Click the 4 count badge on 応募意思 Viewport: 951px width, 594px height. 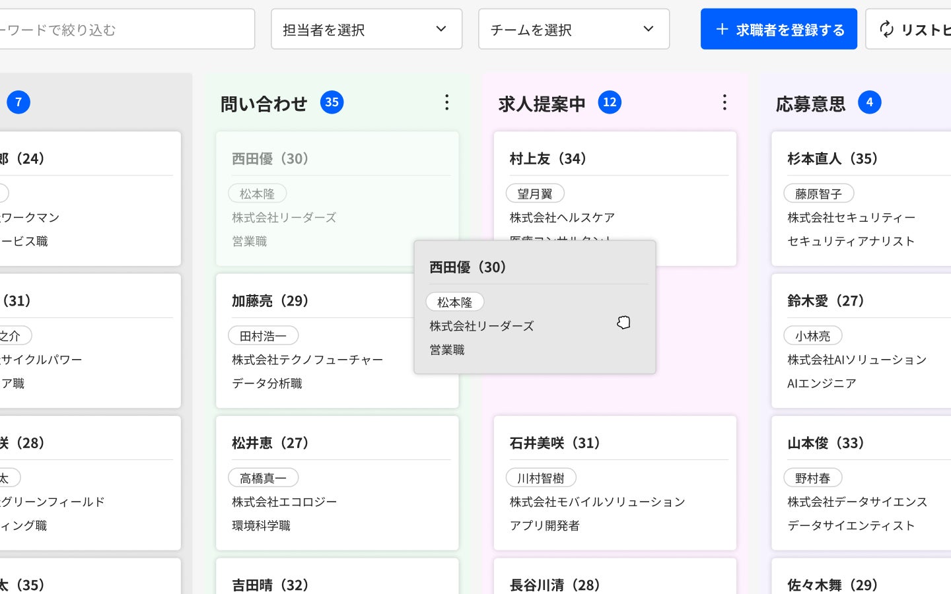(869, 102)
